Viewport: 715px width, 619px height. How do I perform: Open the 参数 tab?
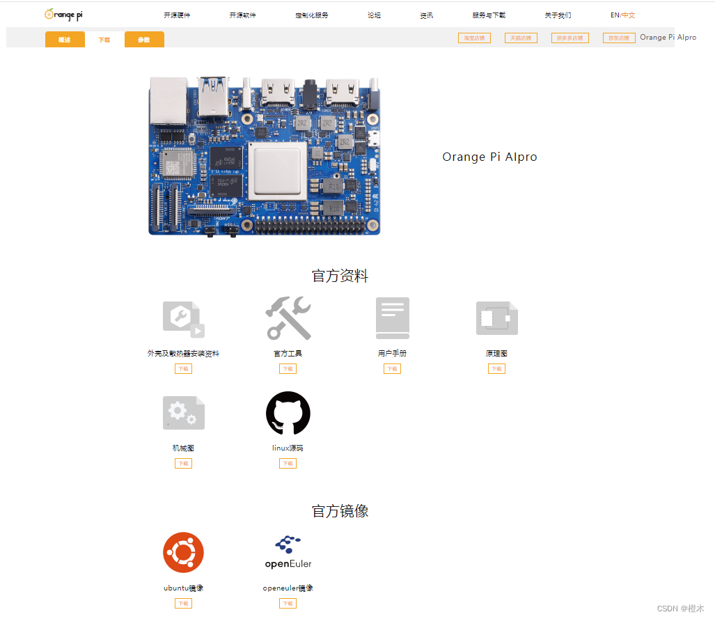click(x=144, y=40)
